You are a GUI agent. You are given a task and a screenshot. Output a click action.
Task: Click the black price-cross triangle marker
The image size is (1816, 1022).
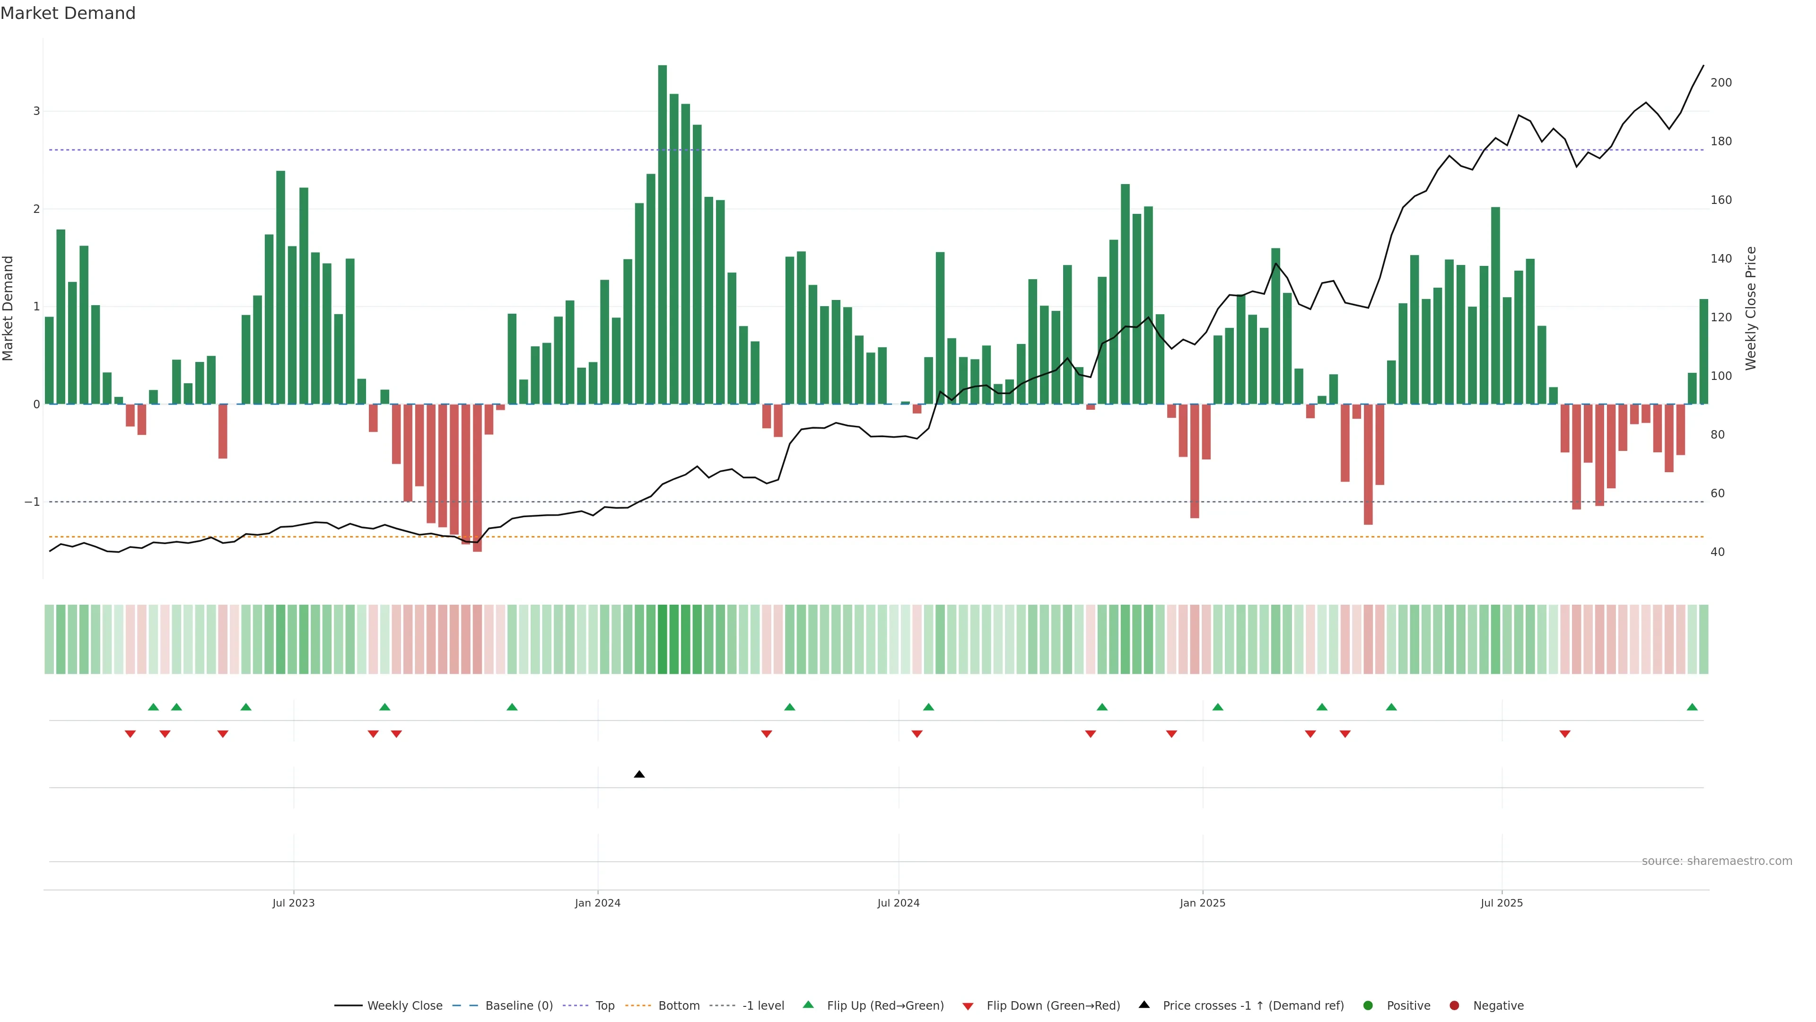point(639,775)
